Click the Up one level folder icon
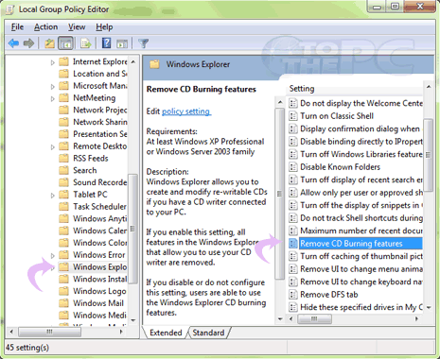440x359 pixels. [x=49, y=43]
